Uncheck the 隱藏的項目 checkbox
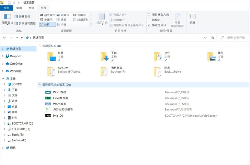The width and height of the screenshot is (250, 165). [149, 25]
